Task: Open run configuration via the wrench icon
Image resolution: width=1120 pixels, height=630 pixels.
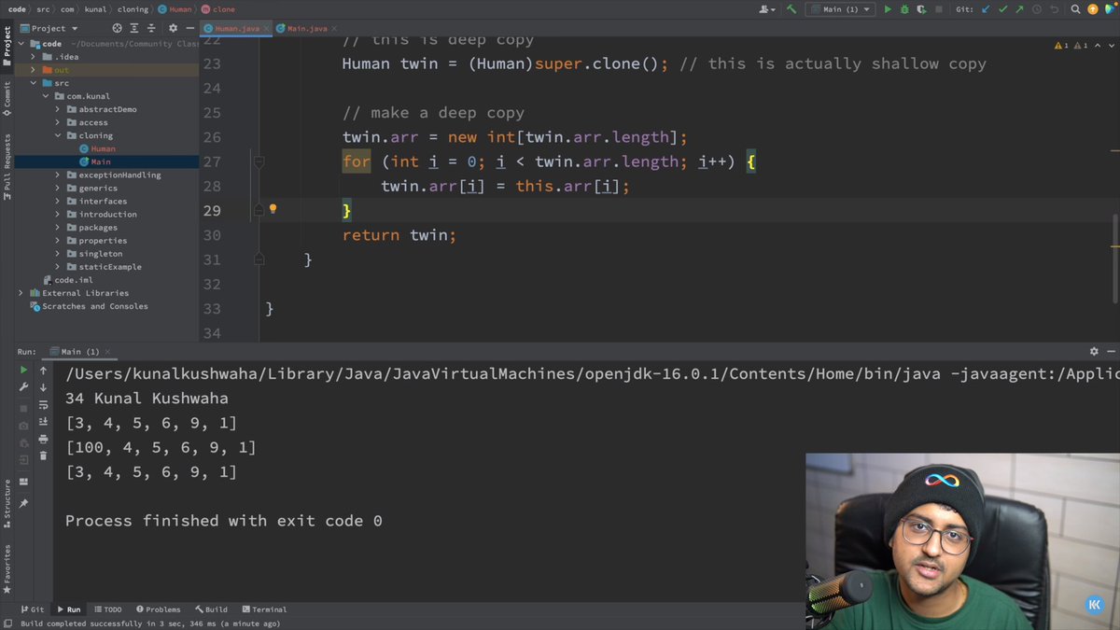Action: (x=23, y=387)
